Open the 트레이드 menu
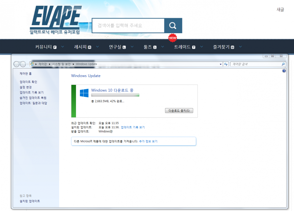Viewport: 294px width, 211px height. [182, 47]
